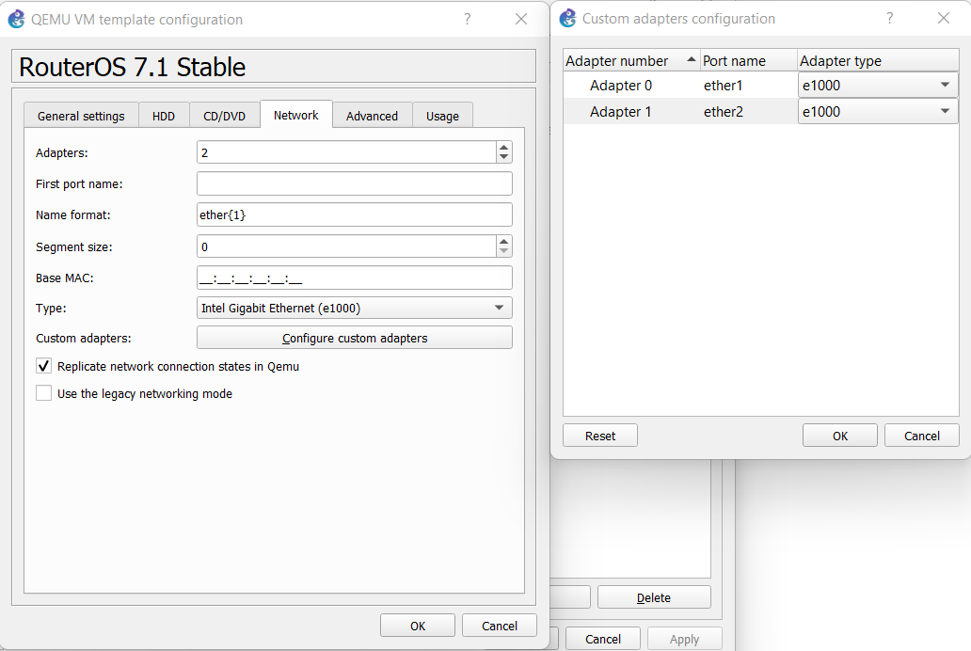Click Apply button in background preferences window
This screenshot has width=971, height=651.
coord(684,639)
